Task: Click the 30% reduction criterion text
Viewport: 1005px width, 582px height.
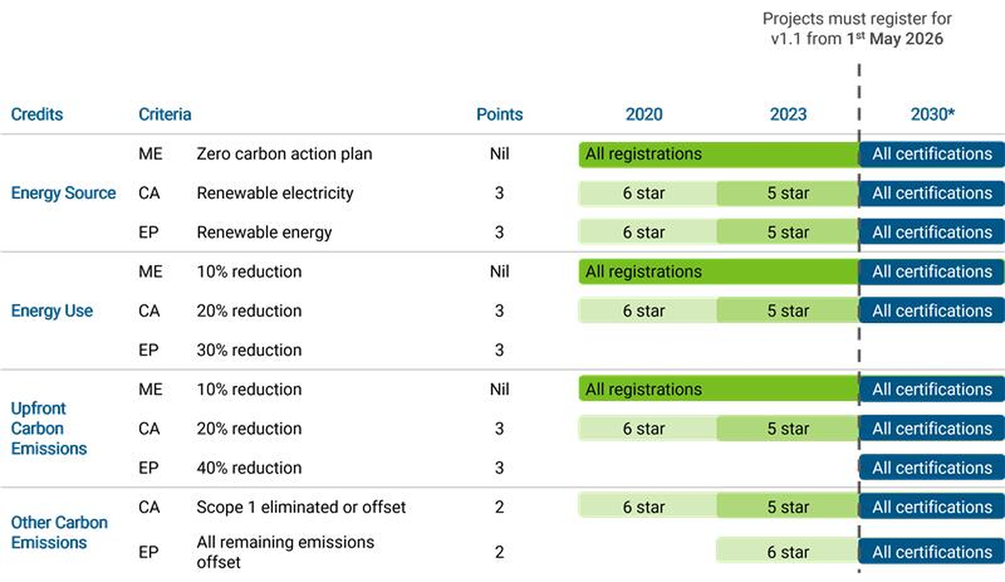Action: [x=249, y=350]
